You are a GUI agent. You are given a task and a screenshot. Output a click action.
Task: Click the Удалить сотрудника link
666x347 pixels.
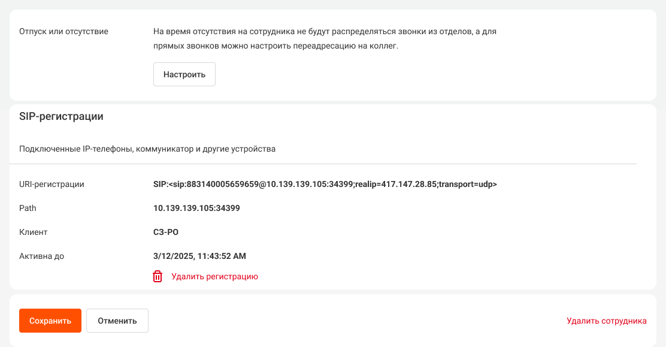(x=607, y=321)
